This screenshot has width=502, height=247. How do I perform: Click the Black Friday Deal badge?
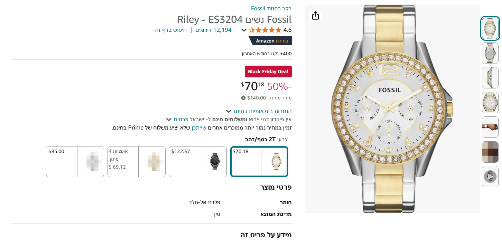(x=268, y=72)
